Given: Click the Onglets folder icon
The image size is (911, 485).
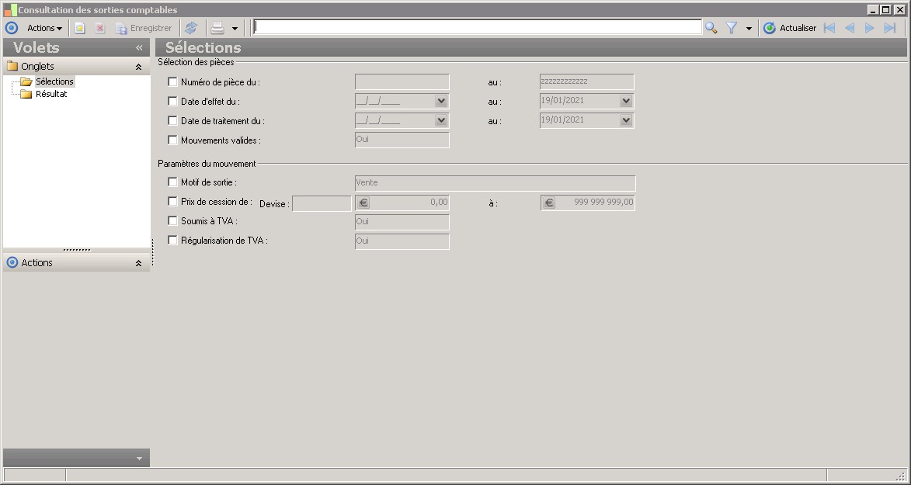Looking at the screenshot, I should (x=12, y=66).
